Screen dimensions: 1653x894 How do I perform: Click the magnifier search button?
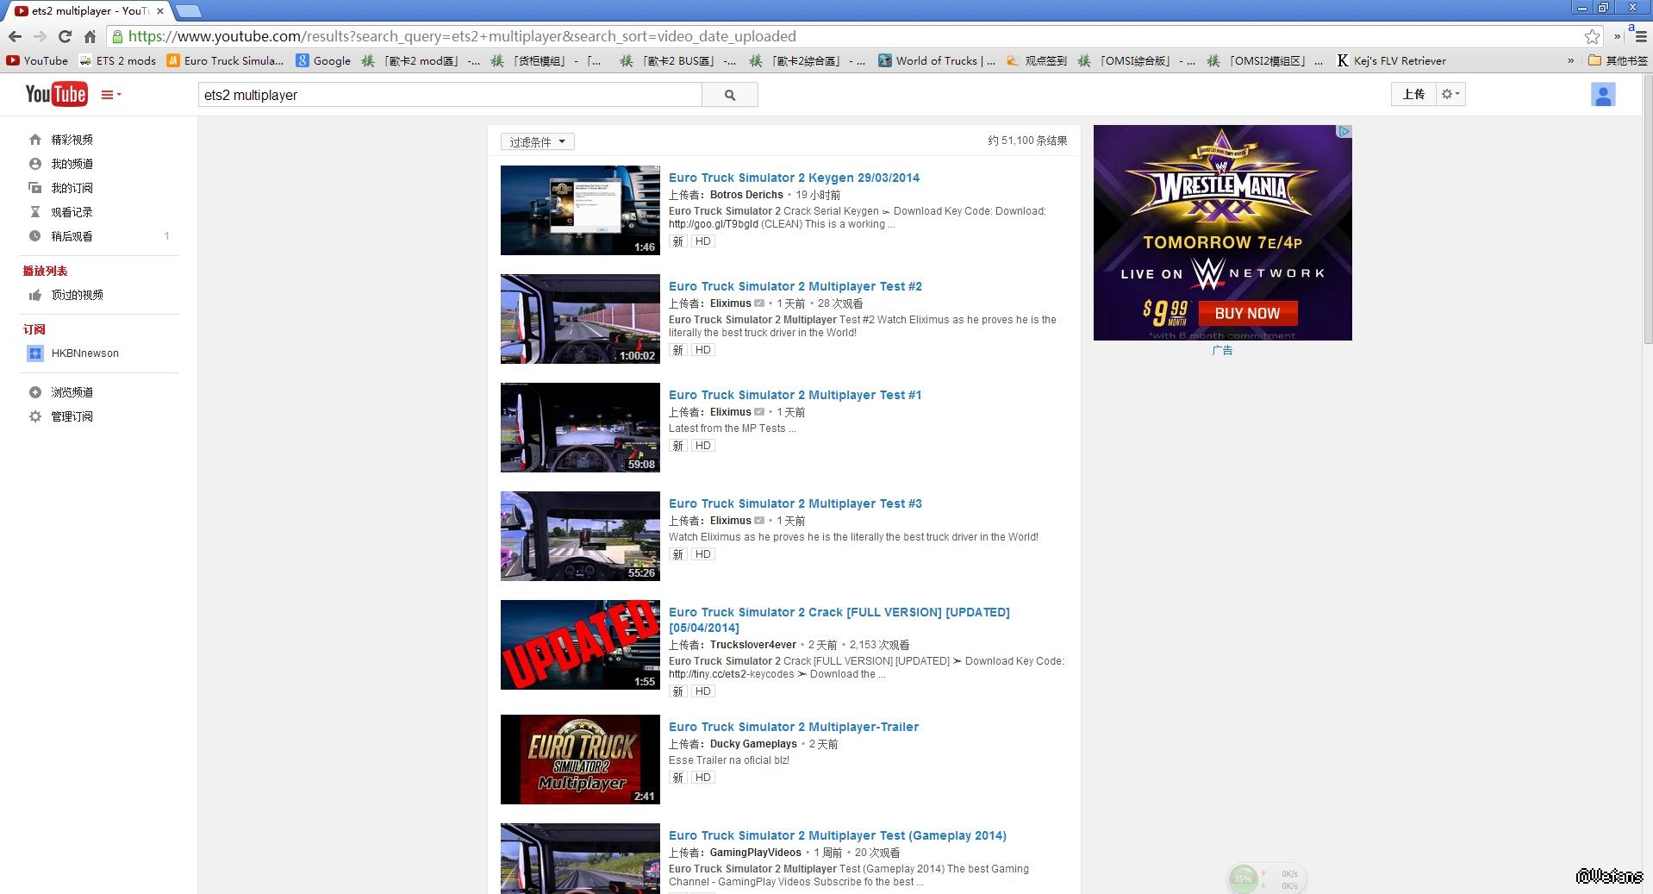[x=730, y=95]
